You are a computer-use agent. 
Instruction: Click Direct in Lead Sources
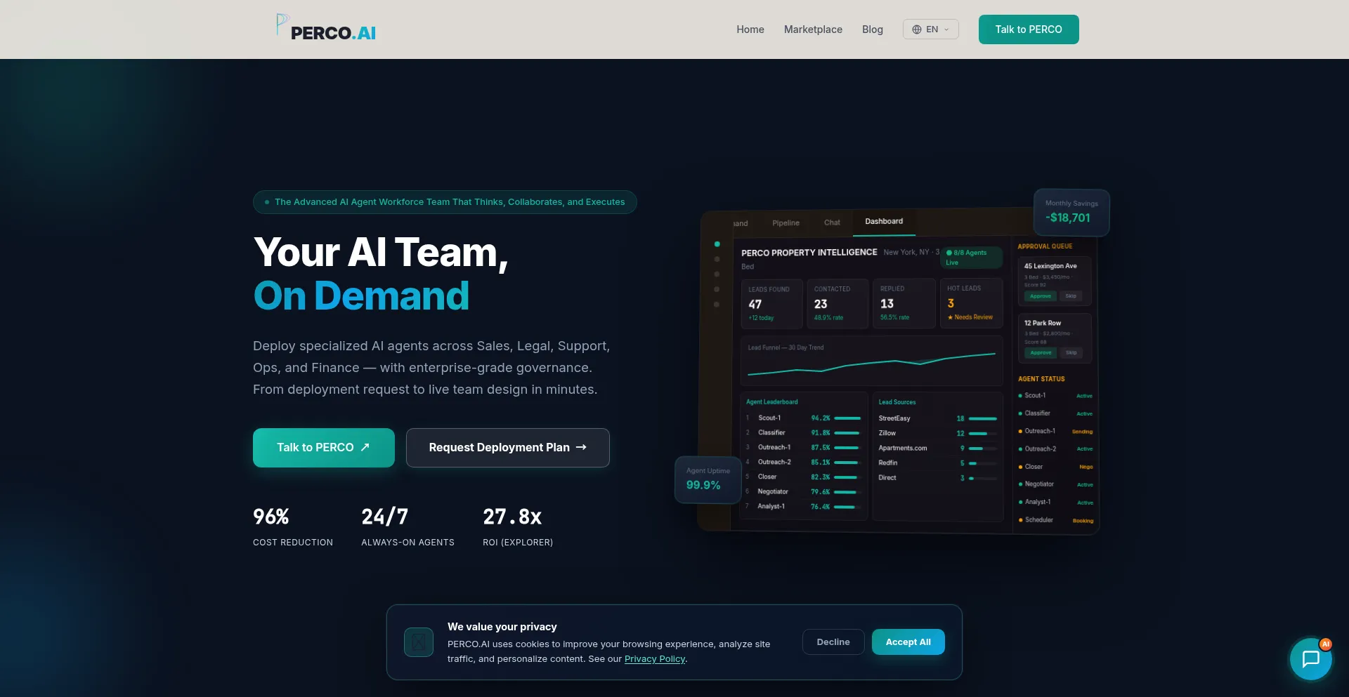click(x=887, y=478)
